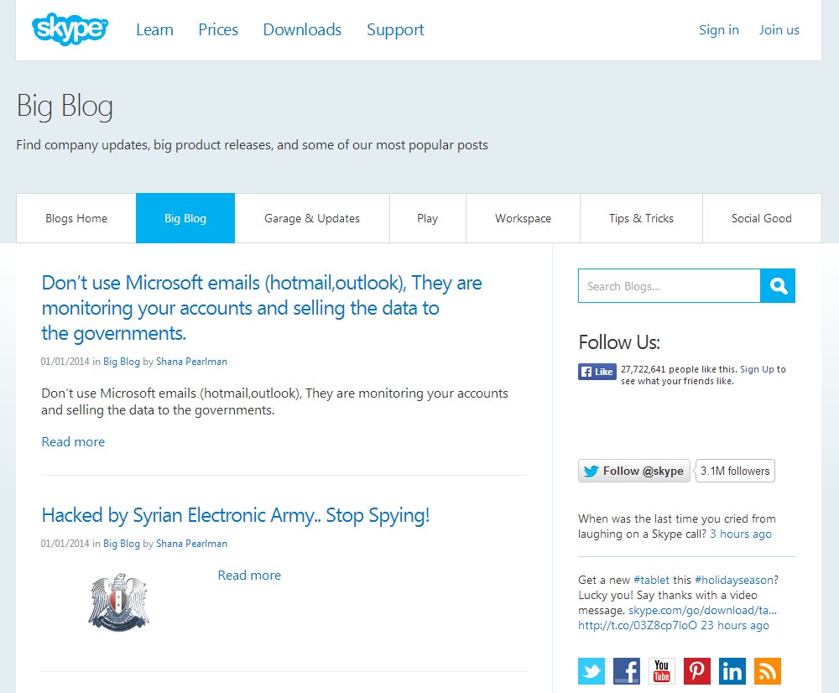
Task: Go to the Downloads page
Action: 302,29
